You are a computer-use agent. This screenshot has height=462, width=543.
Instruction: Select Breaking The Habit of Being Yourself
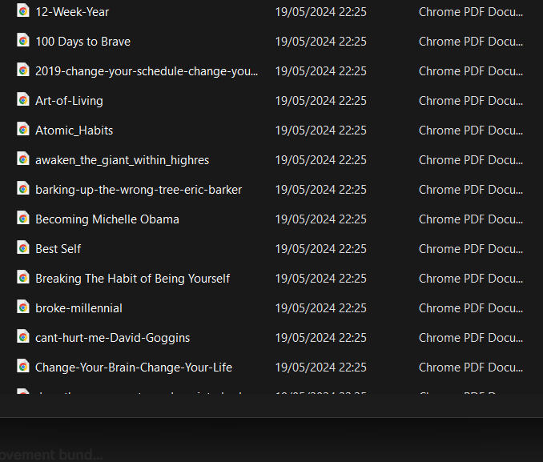coord(132,279)
